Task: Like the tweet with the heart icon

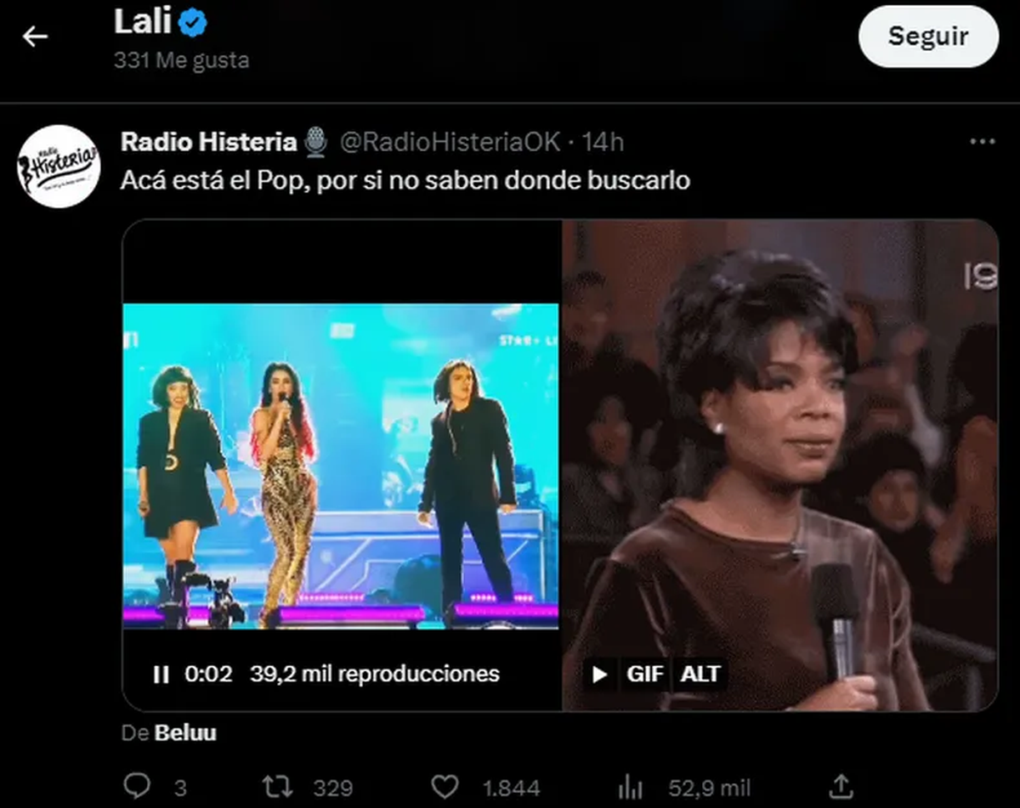Action: 445,787
